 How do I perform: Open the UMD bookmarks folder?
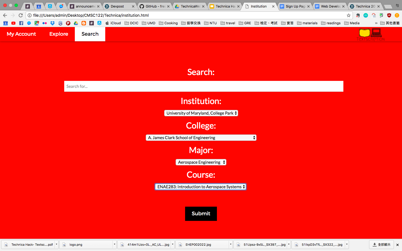[x=149, y=23]
